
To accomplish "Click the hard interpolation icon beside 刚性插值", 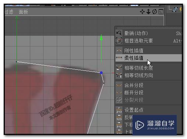I will (x=119, y=51).
